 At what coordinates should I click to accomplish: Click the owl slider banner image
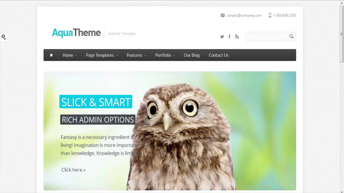[x=170, y=131]
